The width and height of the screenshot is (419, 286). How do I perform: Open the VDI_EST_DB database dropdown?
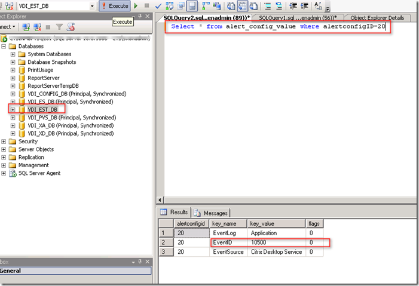(92, 5)
